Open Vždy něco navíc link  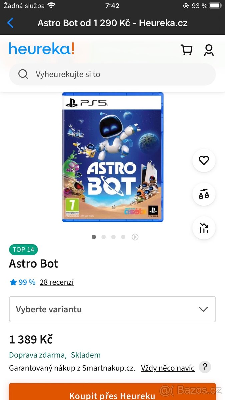[x=168, y=368]
